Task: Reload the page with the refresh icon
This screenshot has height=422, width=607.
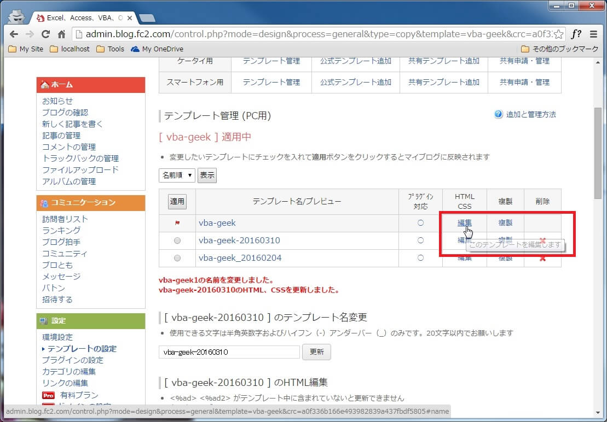Action: 46,34
